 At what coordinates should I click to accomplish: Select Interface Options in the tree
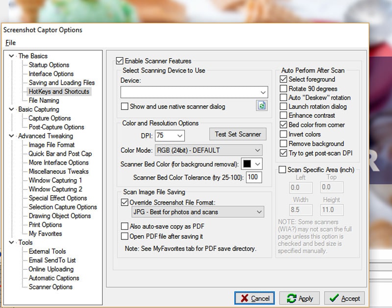(x=51, y=73)
